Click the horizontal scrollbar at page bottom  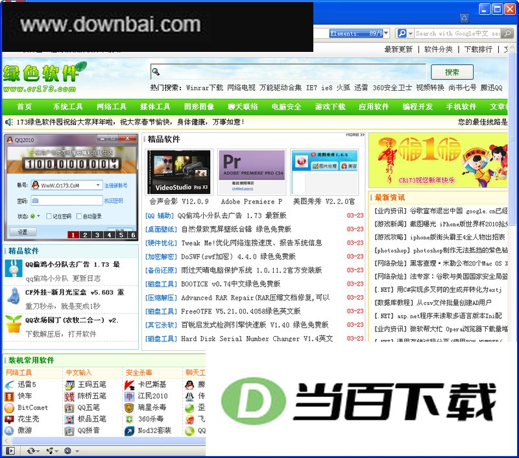108,441
